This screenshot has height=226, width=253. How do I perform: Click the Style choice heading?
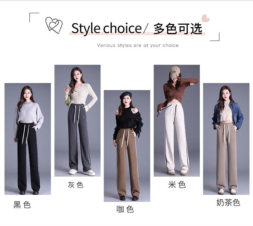(x=106, y=29)
